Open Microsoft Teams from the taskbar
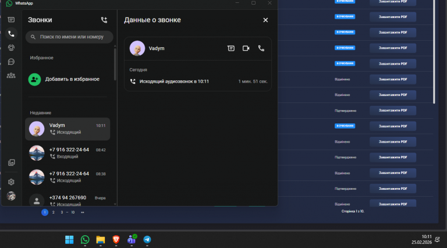The height and width of the screenshot is (248, 447). (x=132, y=240)
